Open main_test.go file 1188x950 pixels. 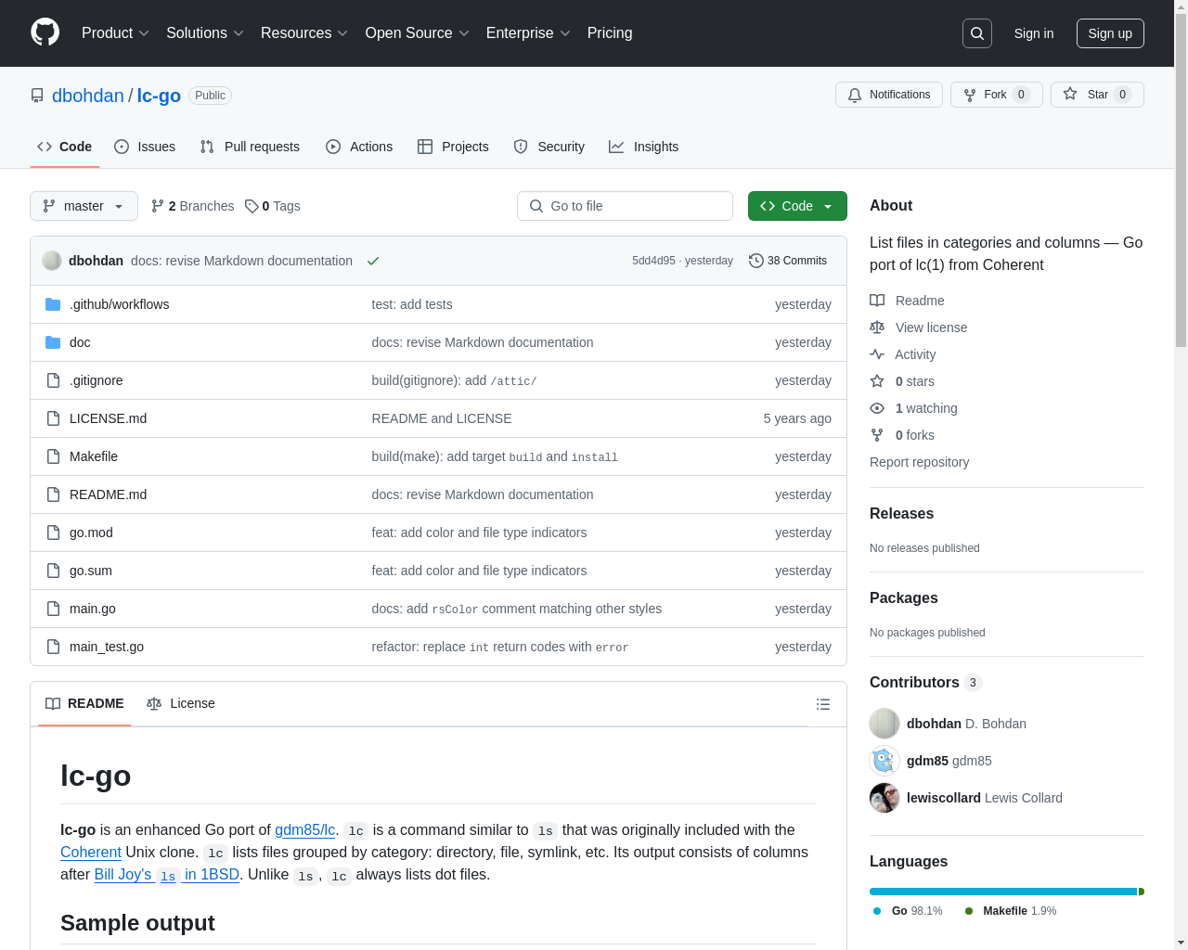pyautogui.click(x=107, y=647)
